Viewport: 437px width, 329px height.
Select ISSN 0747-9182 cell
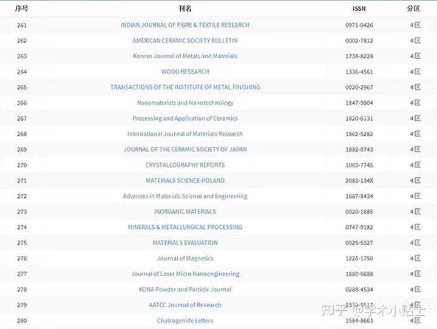[359, 228]
